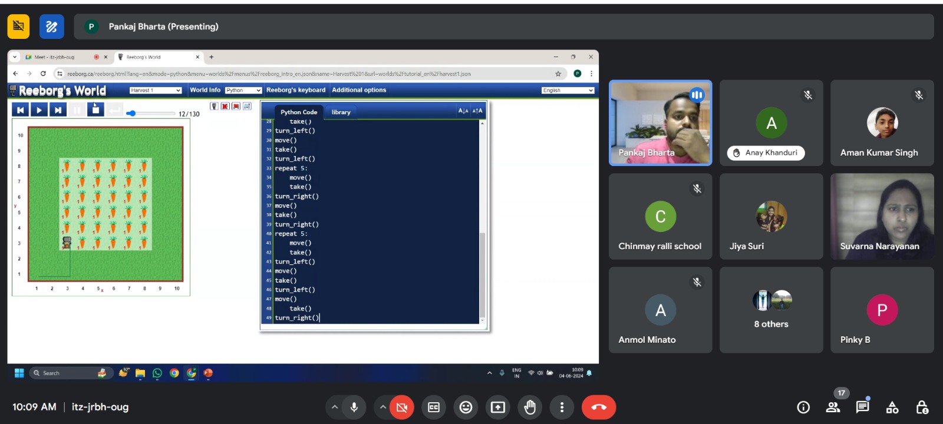This screenshot has width=943, height=424.
Task: Select the Pankaj Bharta video tile
Action: click(x=661, y=122)
